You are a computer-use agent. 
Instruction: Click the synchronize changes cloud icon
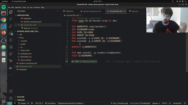coord(28,103)
